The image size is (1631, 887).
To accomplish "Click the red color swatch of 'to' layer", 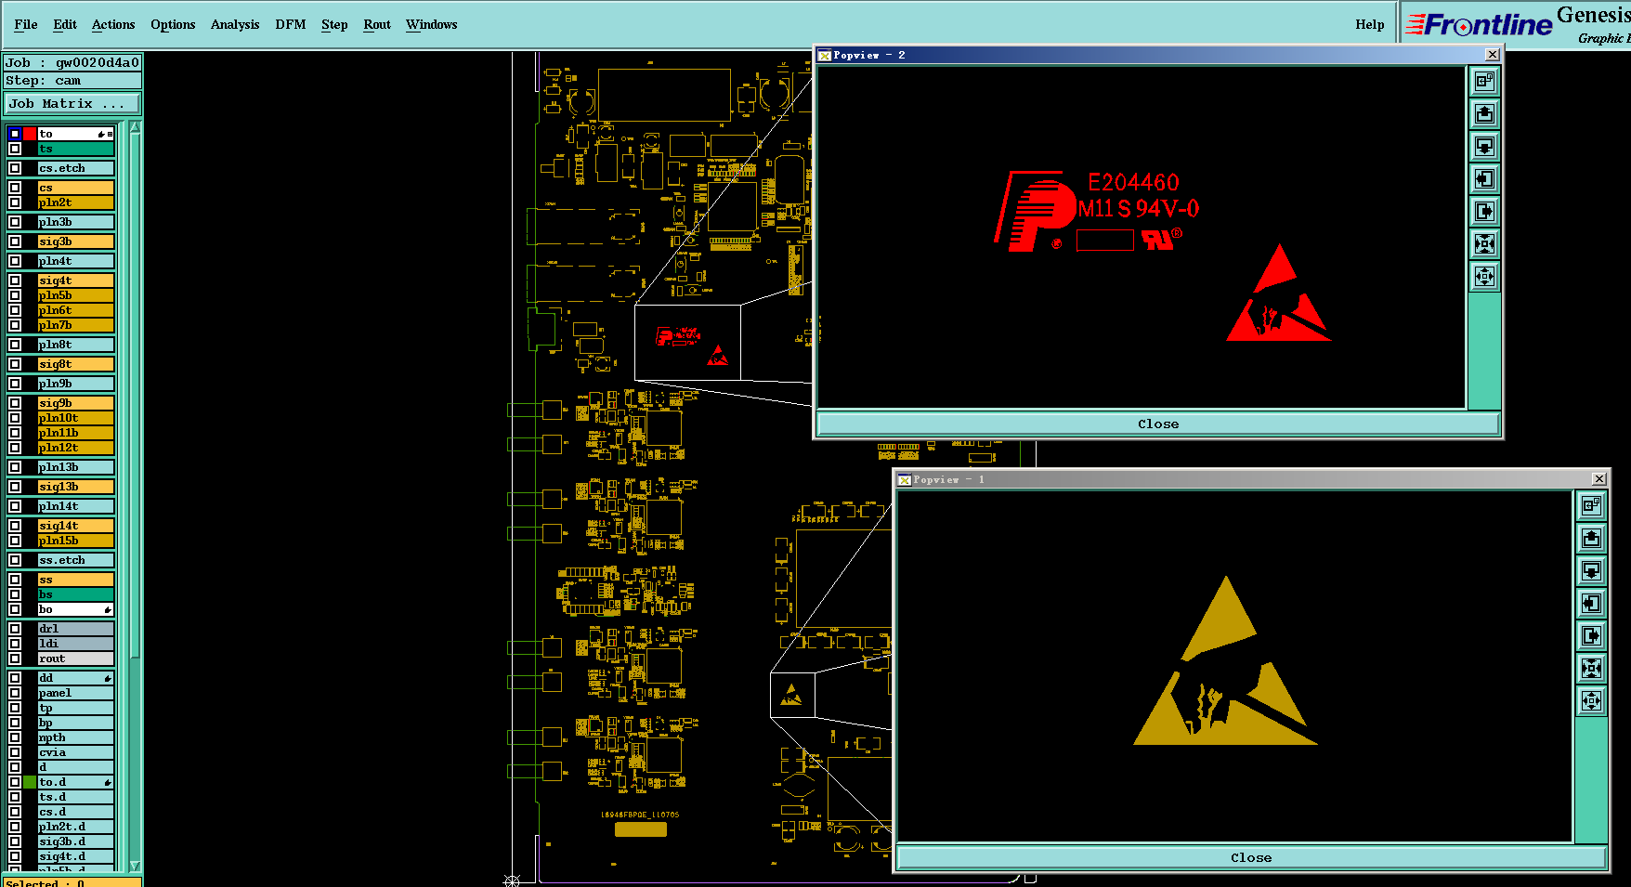I will click(30, 134).
